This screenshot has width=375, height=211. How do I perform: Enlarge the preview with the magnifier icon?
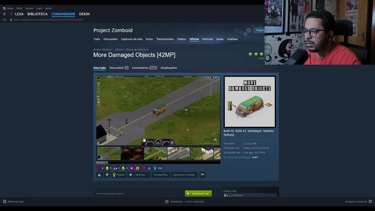click(215, 140)
